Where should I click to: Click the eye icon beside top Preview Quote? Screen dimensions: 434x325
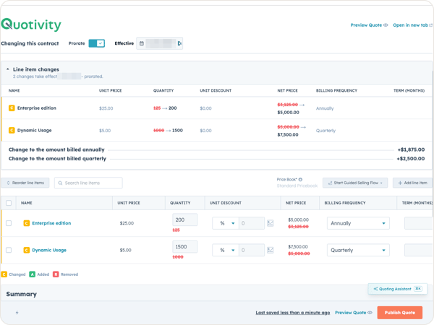[x=386, y=25]
